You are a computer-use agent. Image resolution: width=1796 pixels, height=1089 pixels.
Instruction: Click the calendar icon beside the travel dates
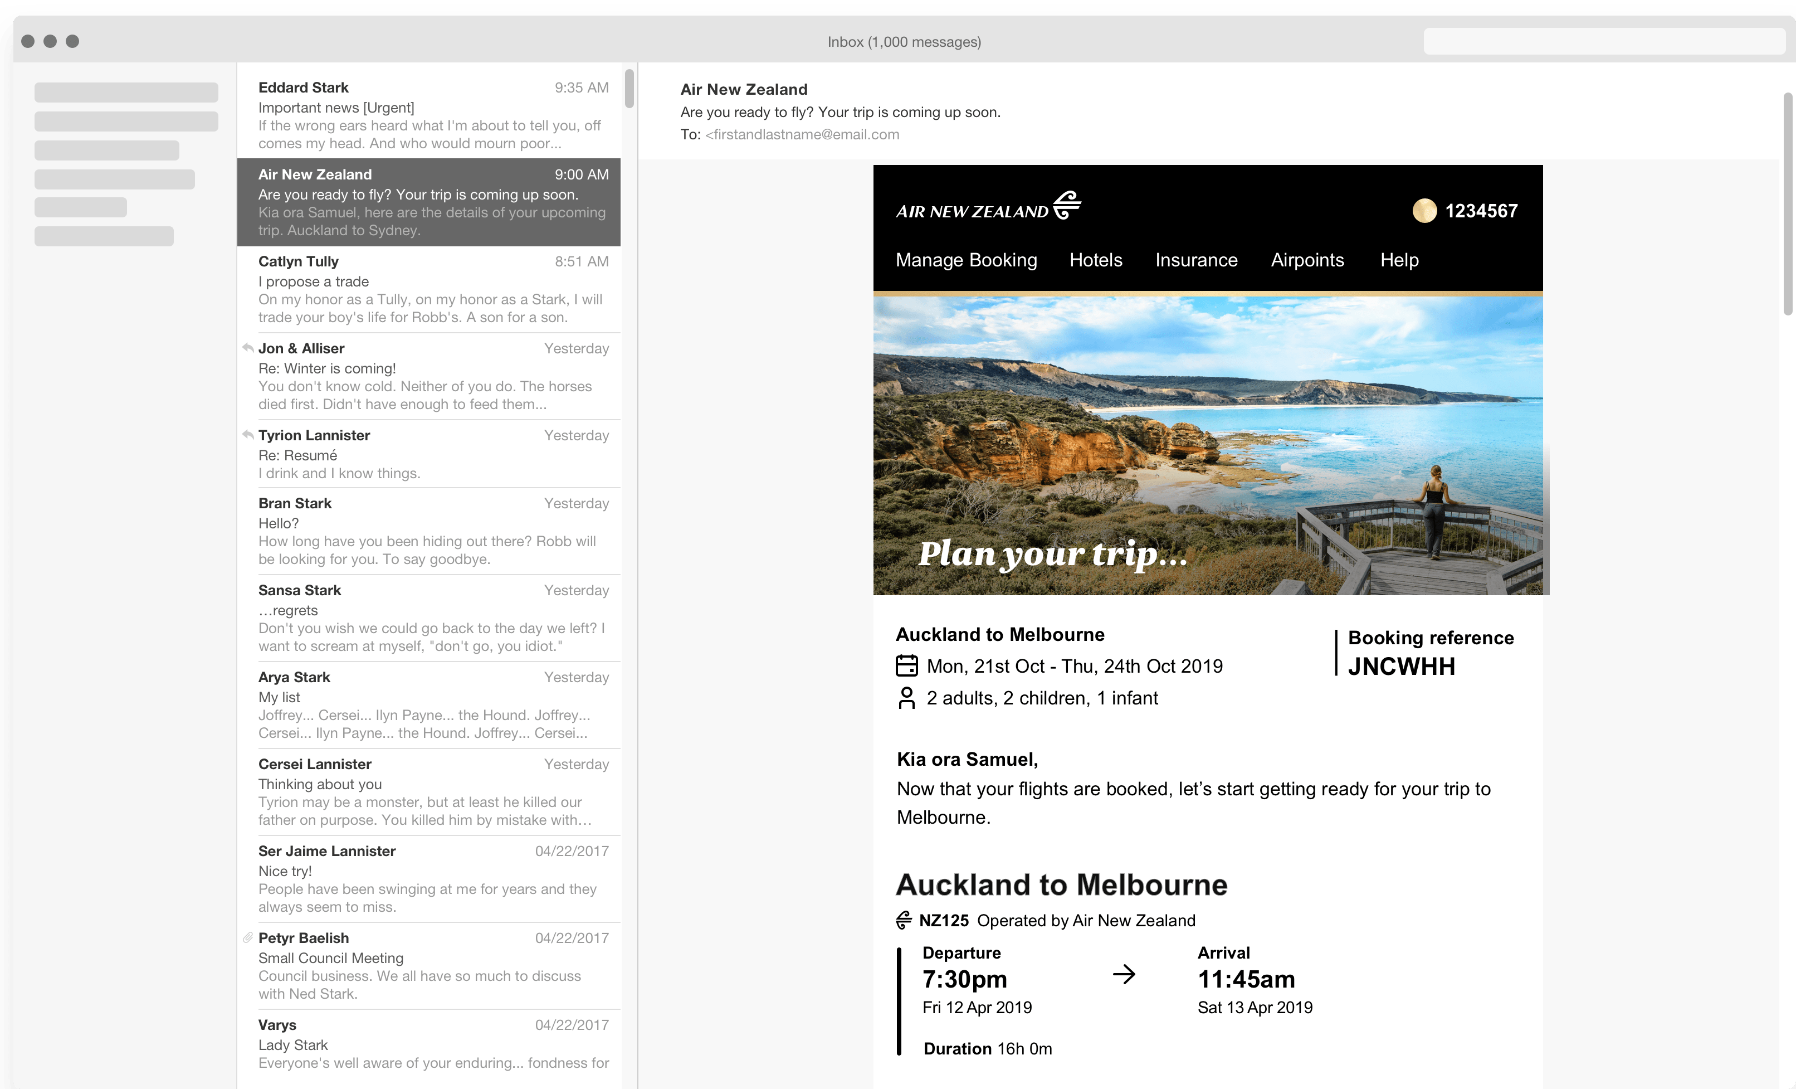(906, 665)
